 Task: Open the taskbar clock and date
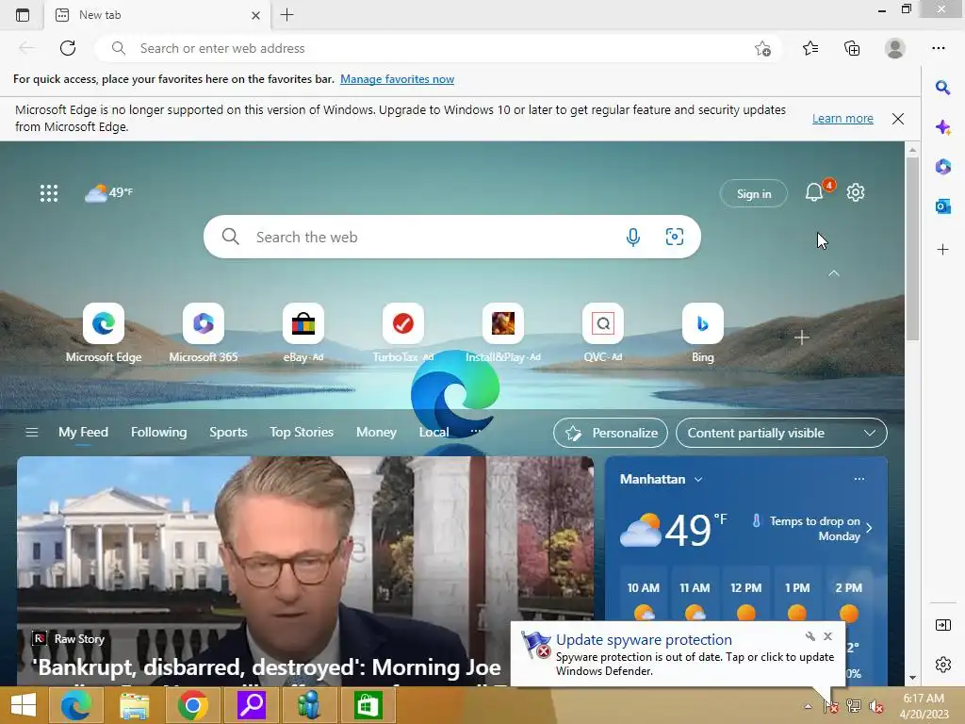pyautogui.click(x=924, y=706)
